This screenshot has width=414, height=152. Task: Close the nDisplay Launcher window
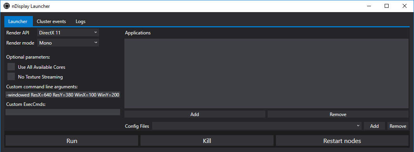pos(405,6)
